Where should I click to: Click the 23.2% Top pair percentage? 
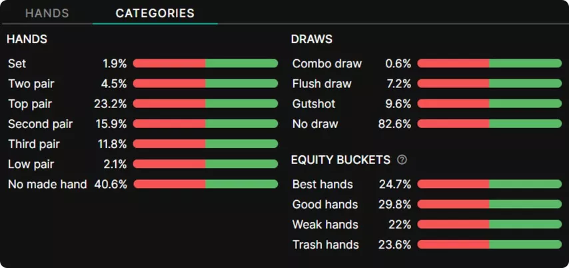point(113,104)
